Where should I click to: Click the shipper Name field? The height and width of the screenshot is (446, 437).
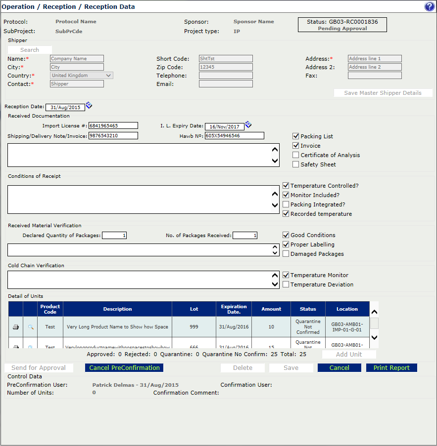point(77,59)
